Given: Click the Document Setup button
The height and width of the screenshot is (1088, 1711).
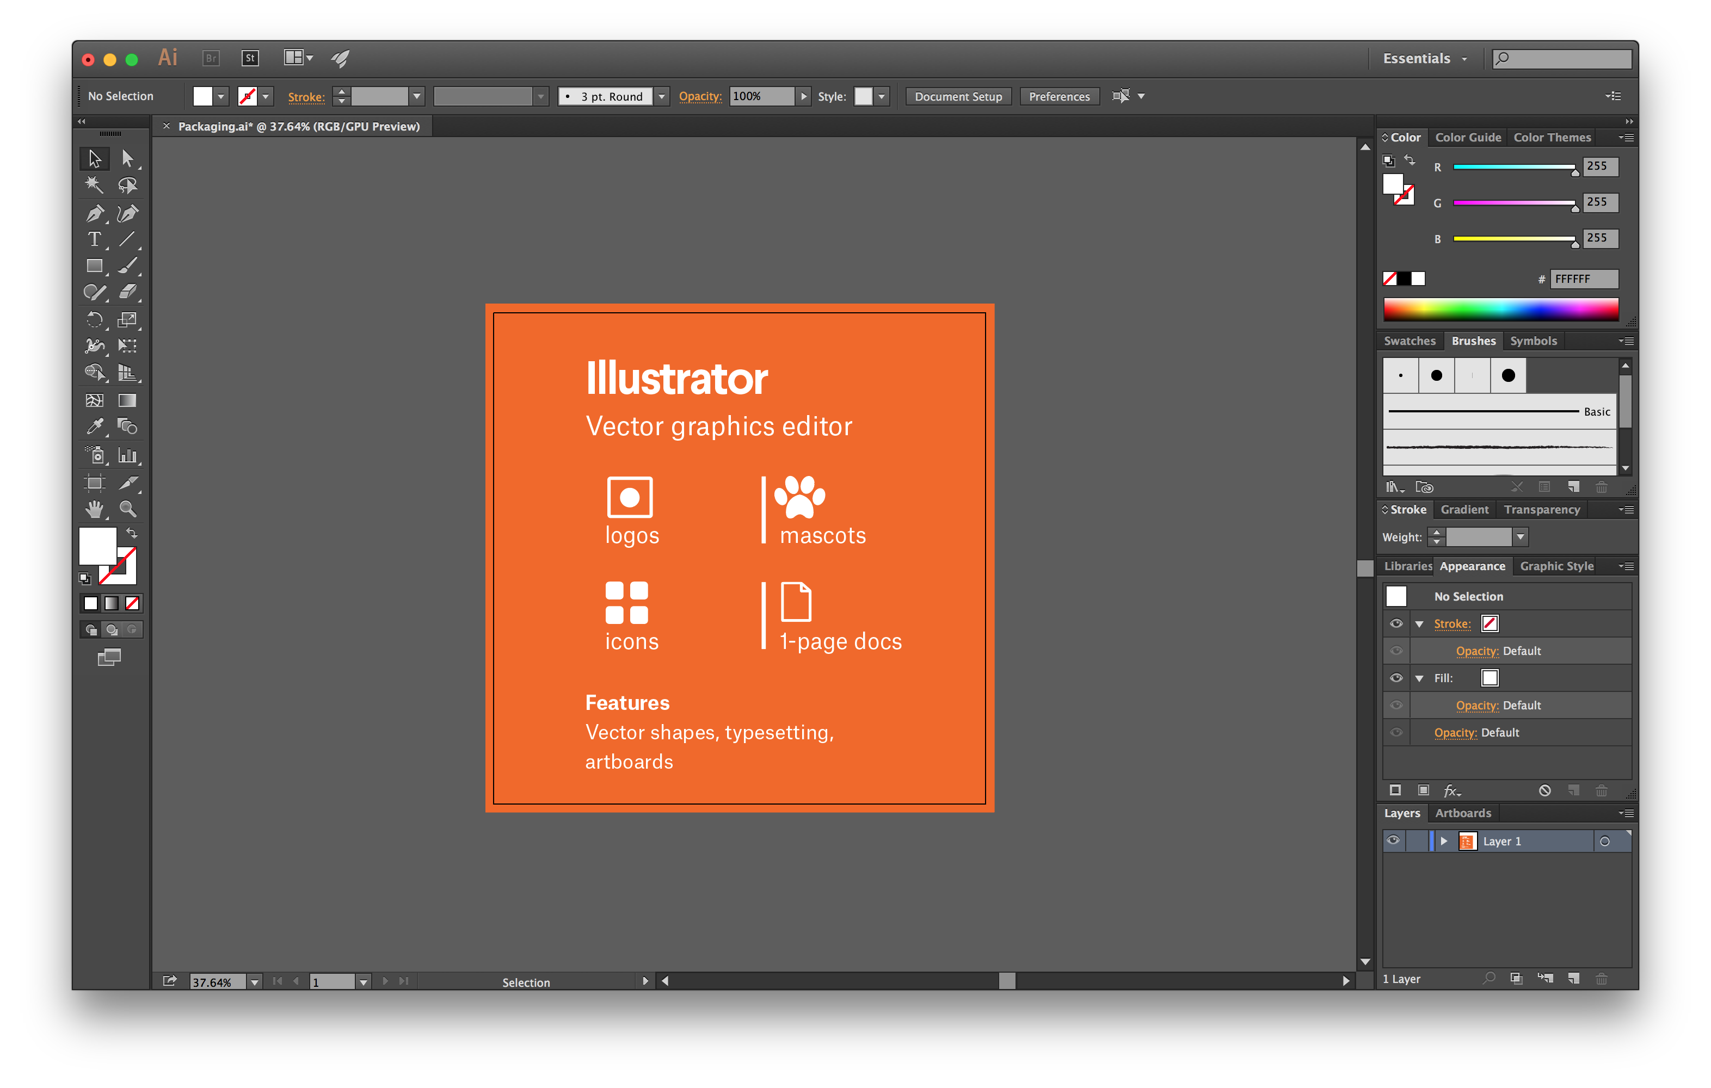Looking at the screenshot, I should pos(958,96).
